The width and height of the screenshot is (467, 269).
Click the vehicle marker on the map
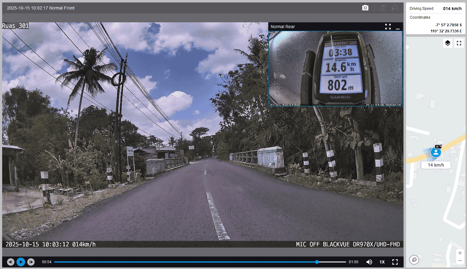pyautogui.click(x=436, y=152)
